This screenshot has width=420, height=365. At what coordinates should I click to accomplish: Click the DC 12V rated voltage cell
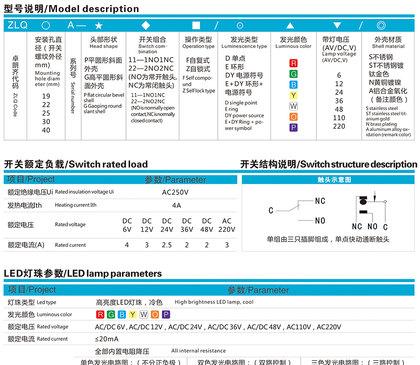coord(147,225)
